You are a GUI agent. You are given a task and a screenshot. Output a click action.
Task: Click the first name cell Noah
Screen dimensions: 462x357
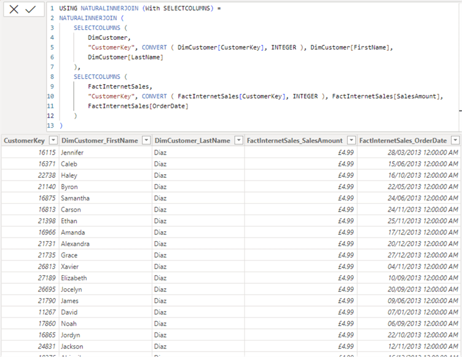[x=106, y=323]
